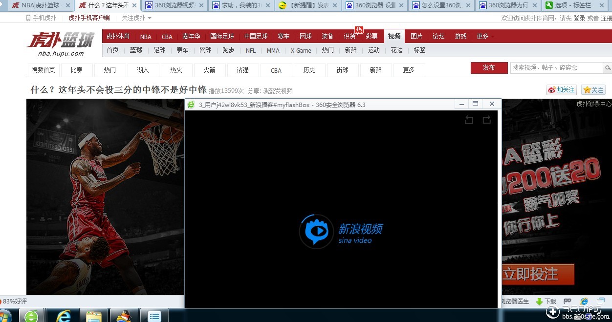Click the share-arrow icon in video popup

[x=486, y=120]
